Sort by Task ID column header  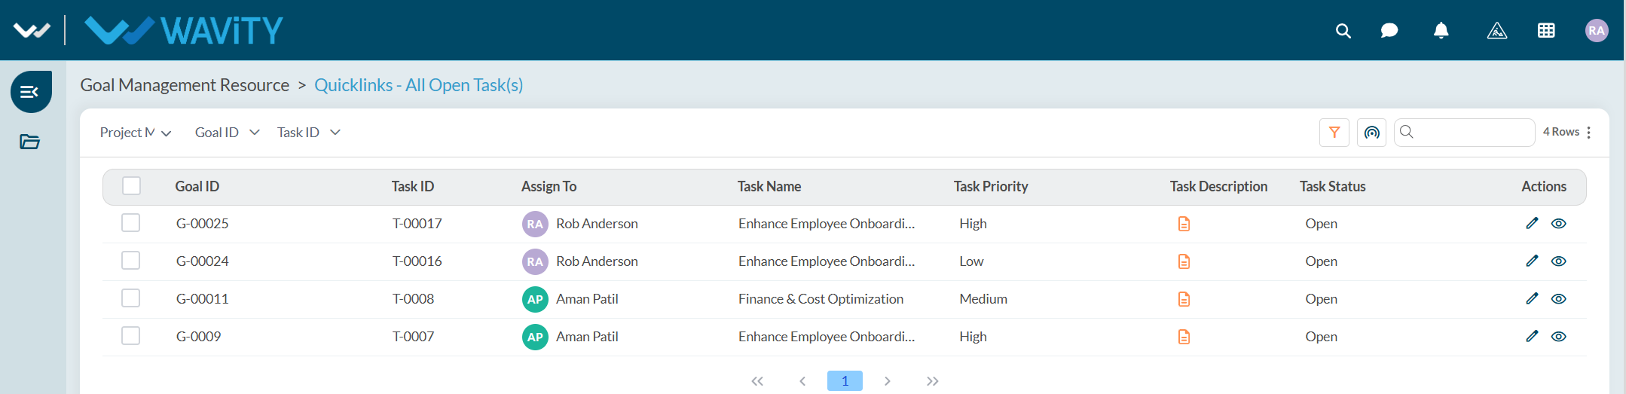413,186
